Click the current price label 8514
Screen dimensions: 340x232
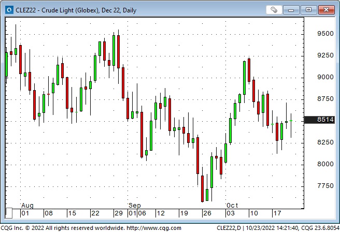[319, 120]
